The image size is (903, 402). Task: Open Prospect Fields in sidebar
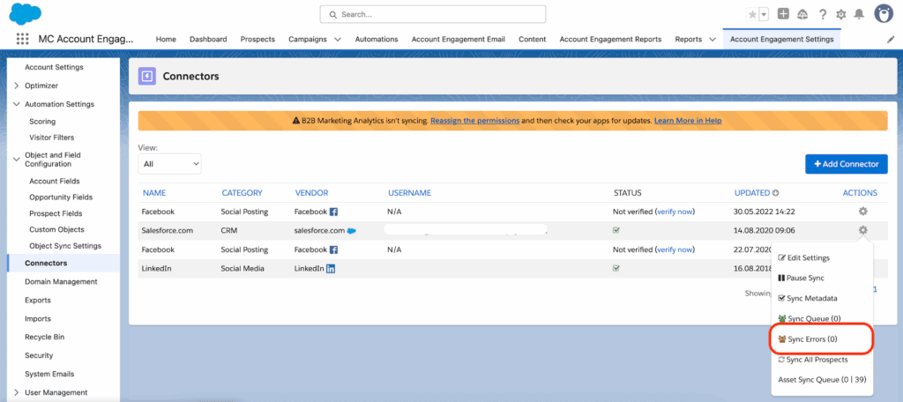pyautogui.click(x=56, y=213)
